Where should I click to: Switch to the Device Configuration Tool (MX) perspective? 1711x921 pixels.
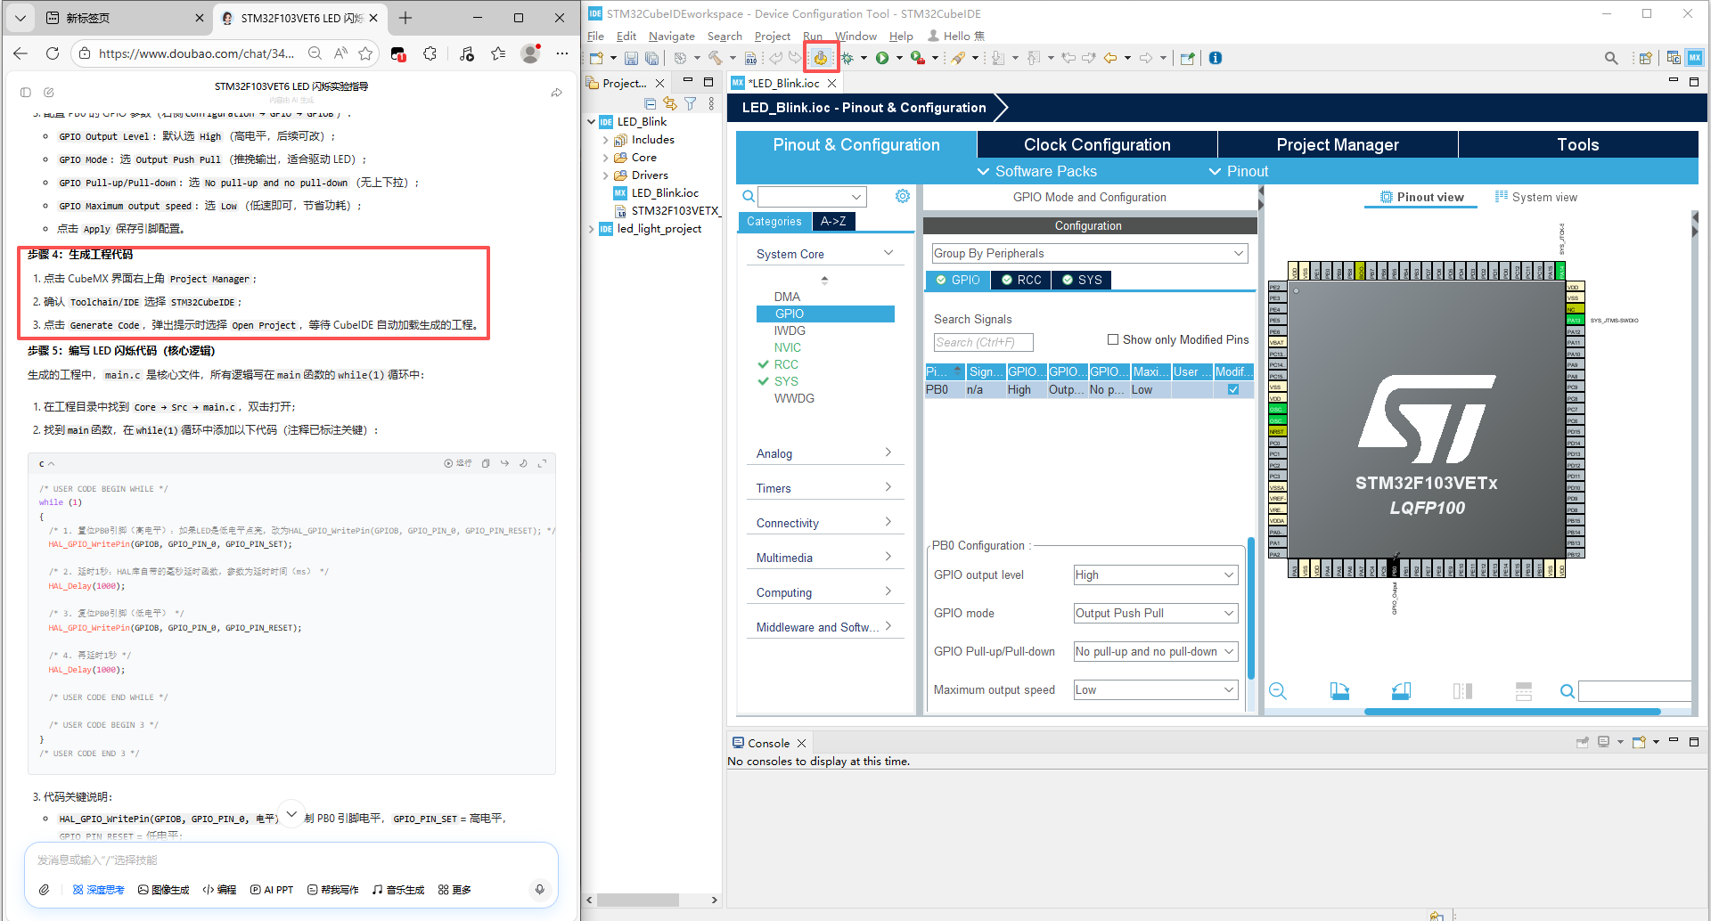click(1694, 58)
